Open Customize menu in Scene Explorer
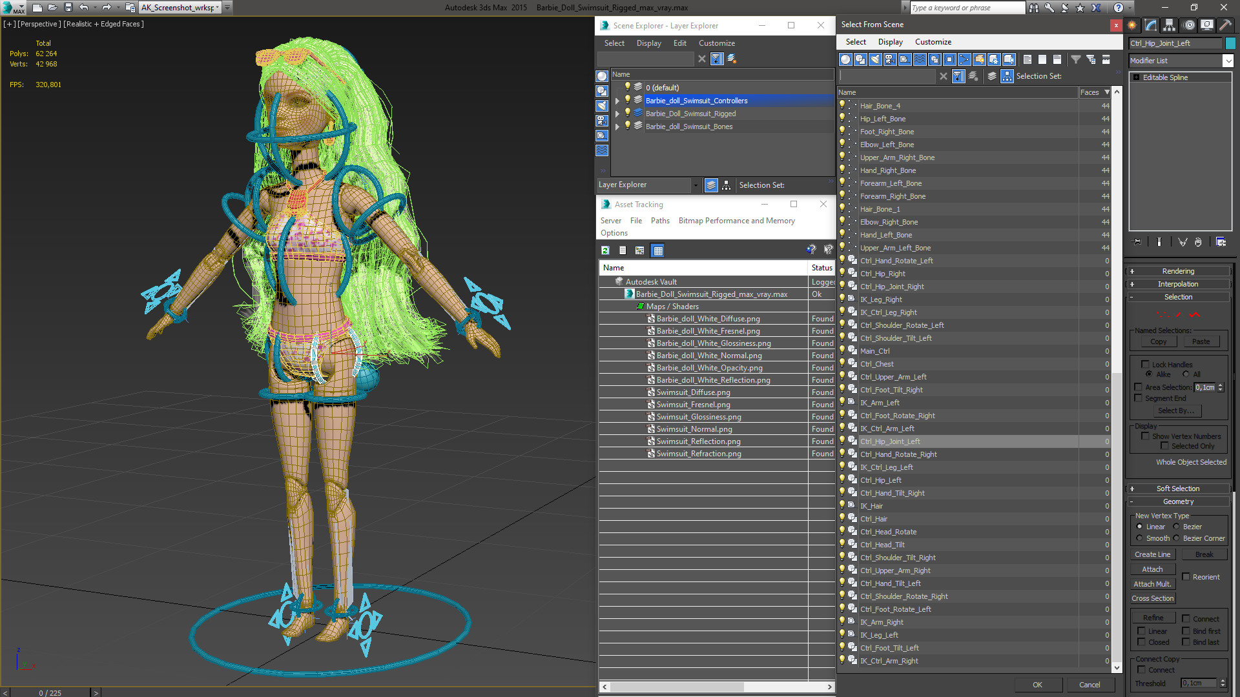 point(716,43)
